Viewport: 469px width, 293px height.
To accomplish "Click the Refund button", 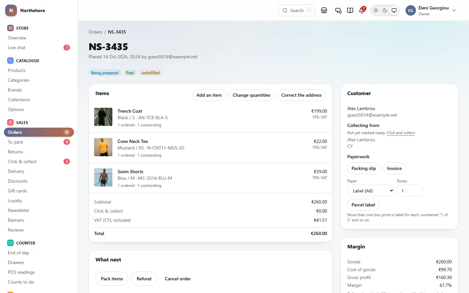I will point(144,279).
